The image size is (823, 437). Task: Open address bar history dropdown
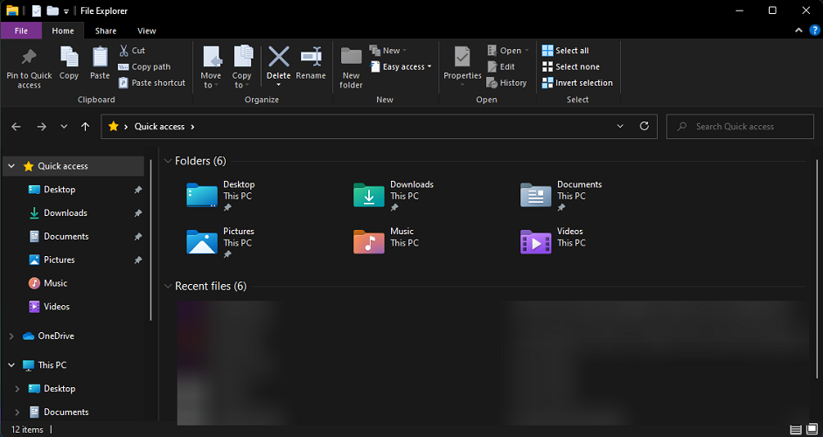[x=620, y=127]
